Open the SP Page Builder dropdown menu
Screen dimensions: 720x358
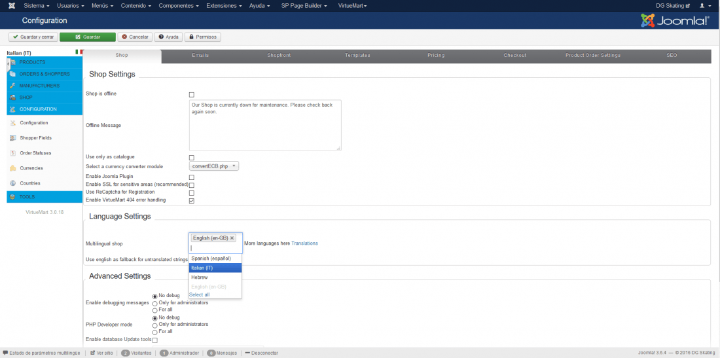[x=304, y=5]
